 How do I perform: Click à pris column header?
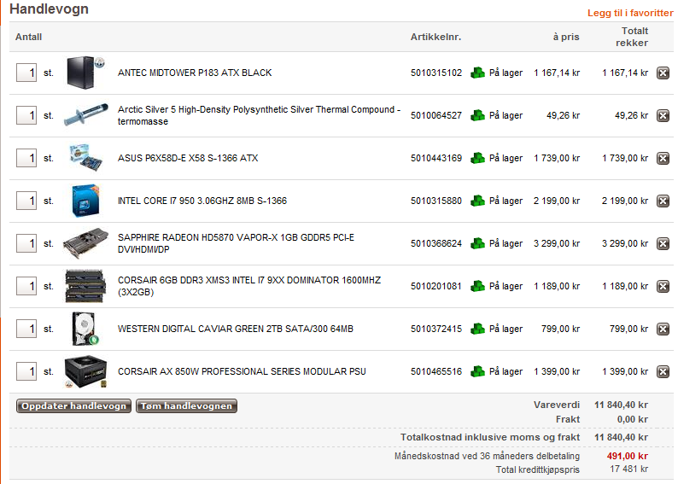pyautogui.click(x=566, y=37)
